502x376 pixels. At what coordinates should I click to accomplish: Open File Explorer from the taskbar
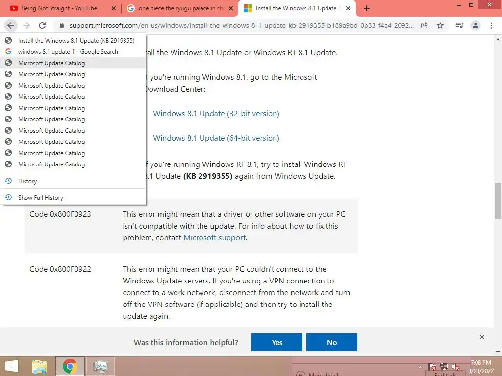tap(40, 366)
